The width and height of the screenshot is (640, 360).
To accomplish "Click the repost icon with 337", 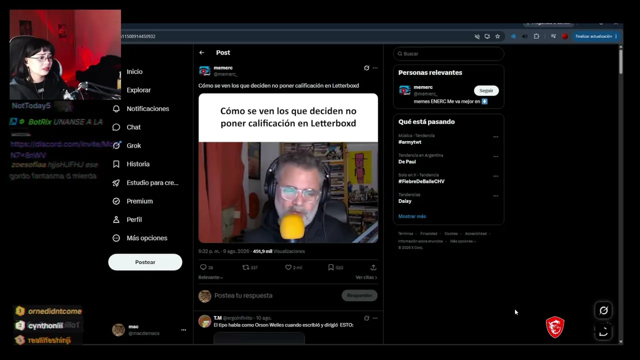I will [245, 267].
